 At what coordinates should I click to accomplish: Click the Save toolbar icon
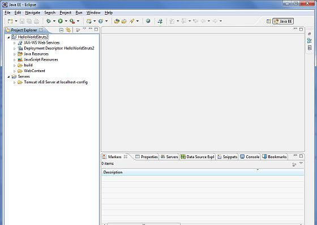22,21
